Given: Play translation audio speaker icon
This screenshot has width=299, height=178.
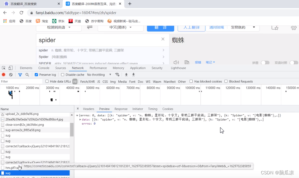Looking at the screenshot, I should pos(176,62).
